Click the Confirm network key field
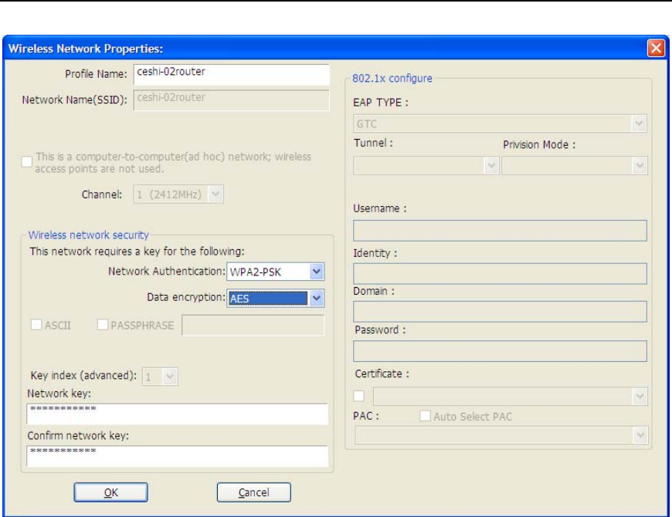Viewport: 672px width, 517px height. click(x=177, y=456)
